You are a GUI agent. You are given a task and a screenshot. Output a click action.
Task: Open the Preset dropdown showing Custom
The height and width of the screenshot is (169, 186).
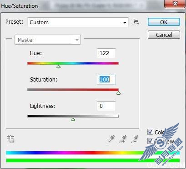pos(78,22)
